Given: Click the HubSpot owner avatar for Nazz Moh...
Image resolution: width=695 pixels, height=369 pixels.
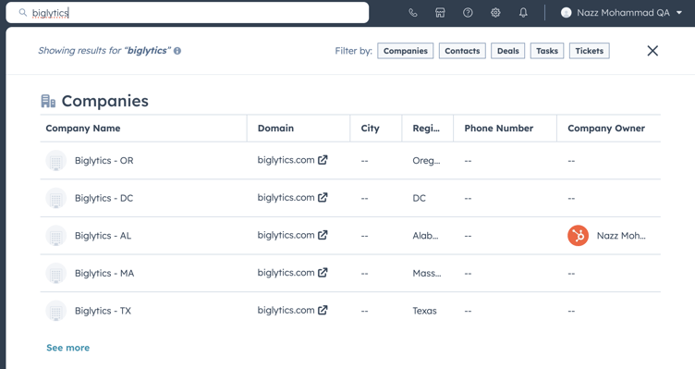Looking at the screenshot, I should 578,236.
